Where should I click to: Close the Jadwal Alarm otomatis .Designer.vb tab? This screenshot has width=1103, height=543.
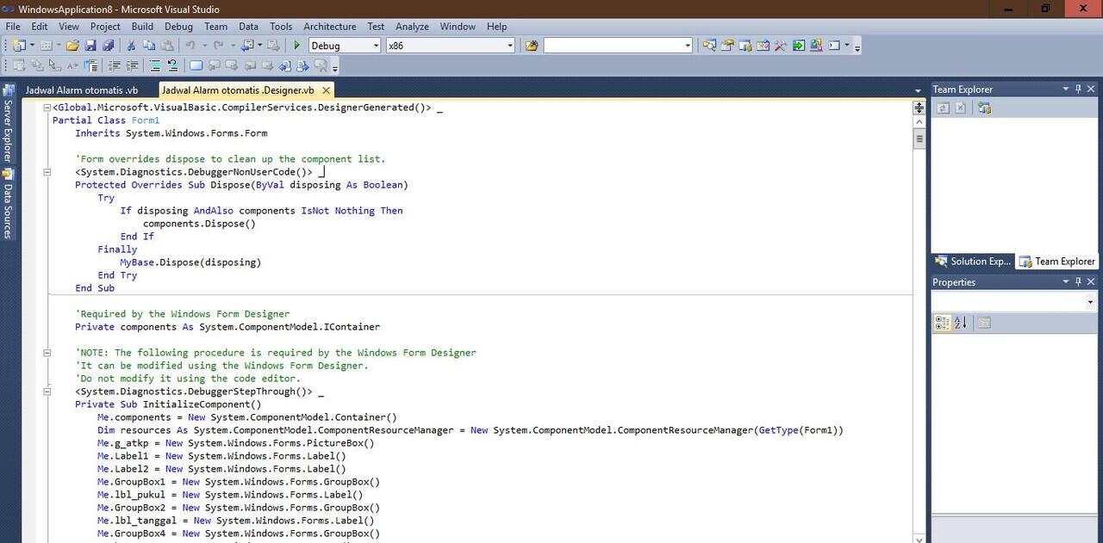coord(326,89)
